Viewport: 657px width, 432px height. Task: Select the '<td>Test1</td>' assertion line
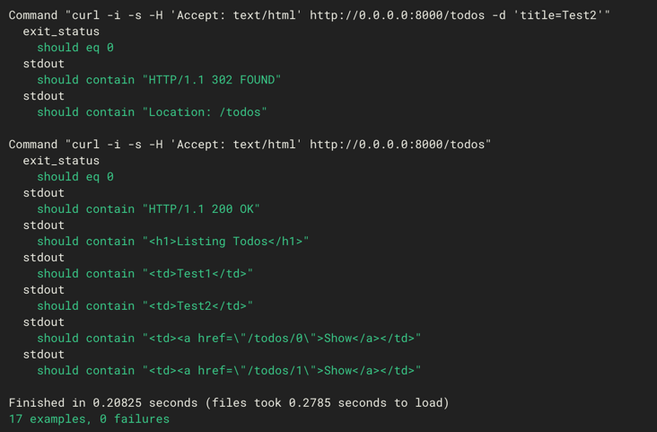point(145,274)
